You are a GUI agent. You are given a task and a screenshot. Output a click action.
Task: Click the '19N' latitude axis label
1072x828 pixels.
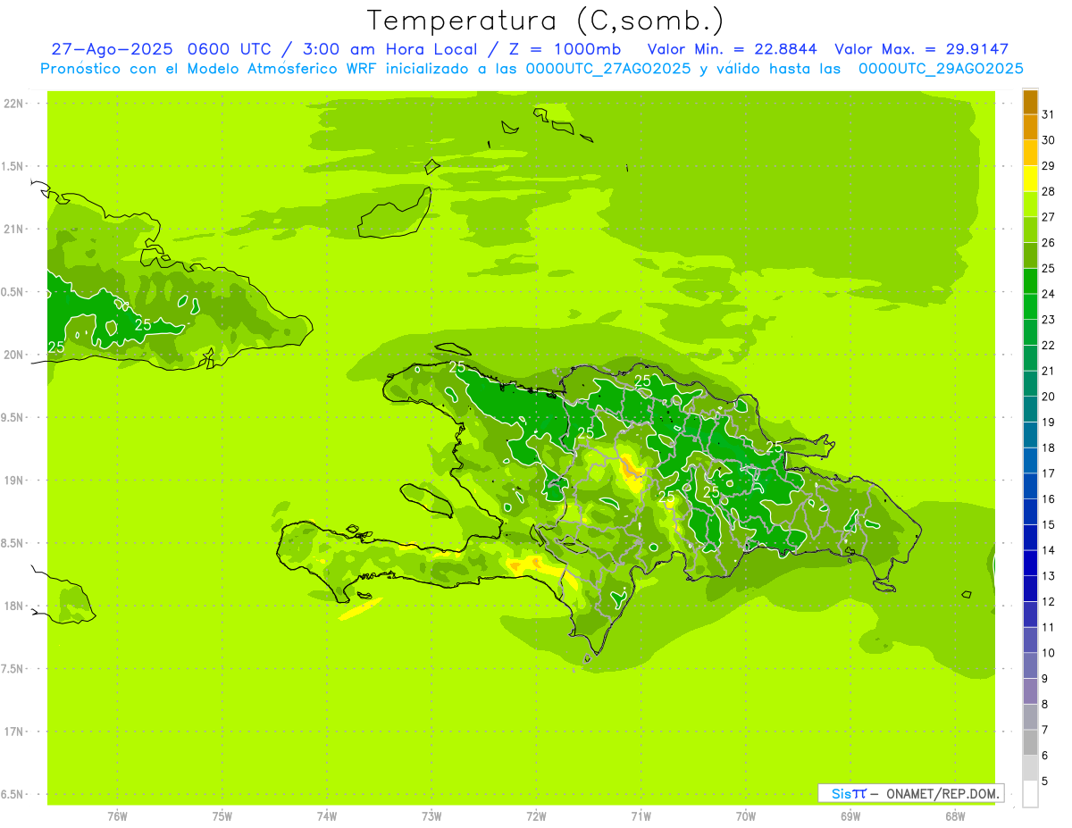point(14,481)
